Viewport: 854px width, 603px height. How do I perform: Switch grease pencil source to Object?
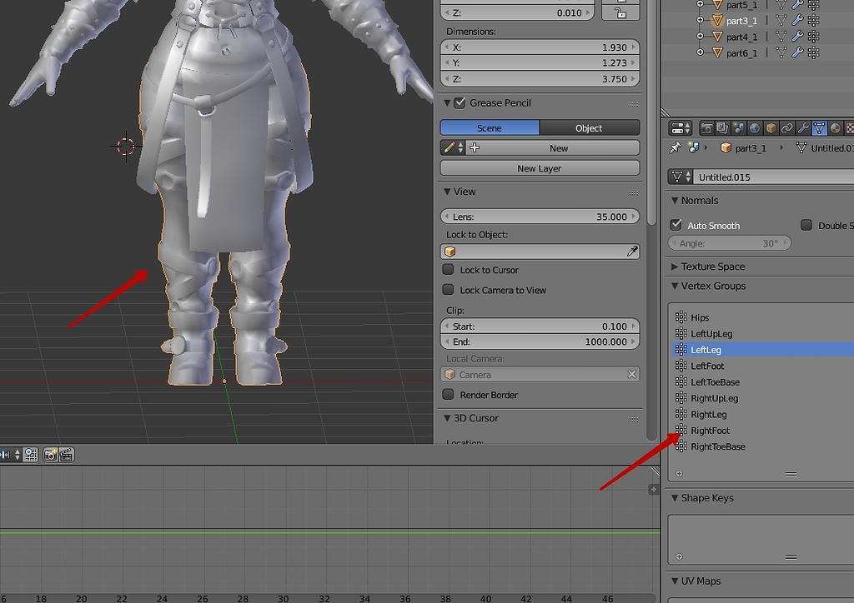[590, 127]
